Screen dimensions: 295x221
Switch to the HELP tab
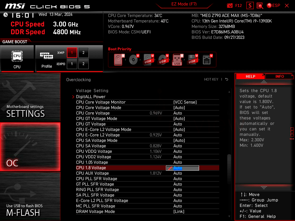[250, 77]
